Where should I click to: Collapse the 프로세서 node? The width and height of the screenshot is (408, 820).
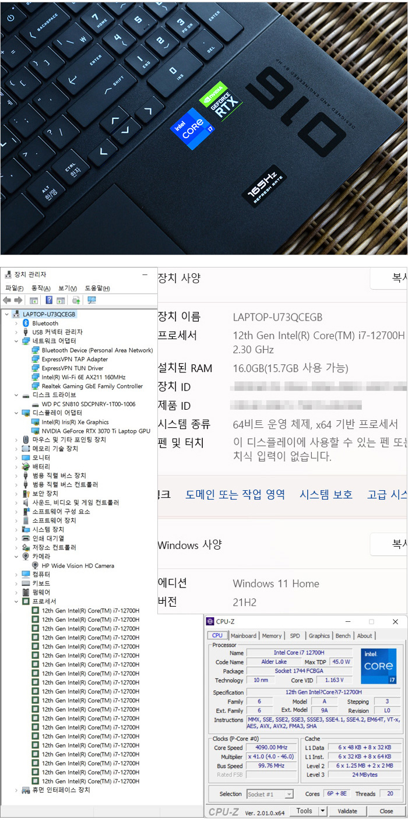click(x=16, y=601)
